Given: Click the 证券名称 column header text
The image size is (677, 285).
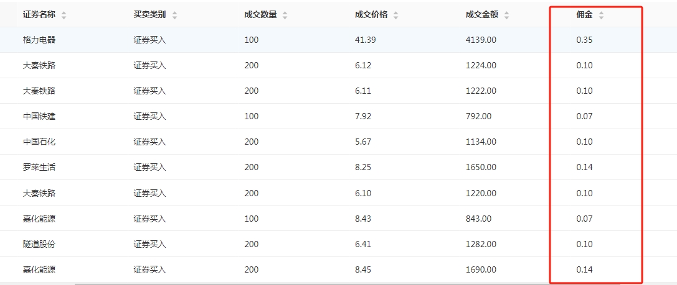Looking at the screenshot, I should (x=39, y=15).
